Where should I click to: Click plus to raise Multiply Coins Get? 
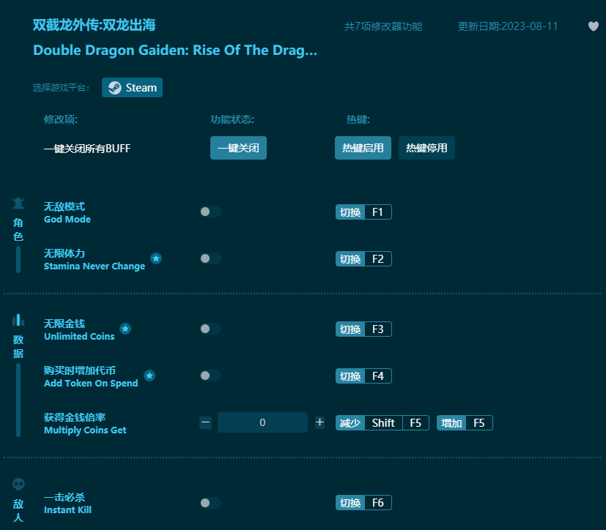[x=319, y=422]
